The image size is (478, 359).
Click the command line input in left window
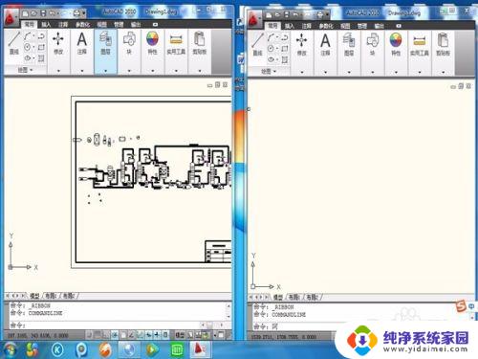click(105, 325)
